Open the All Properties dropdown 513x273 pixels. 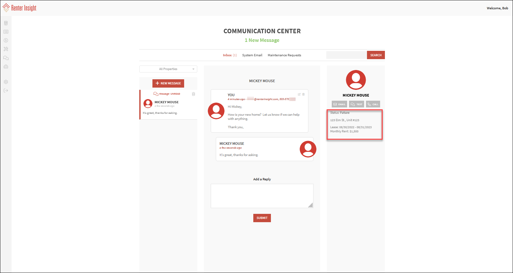pyautogui.click(x=168, y=69)
